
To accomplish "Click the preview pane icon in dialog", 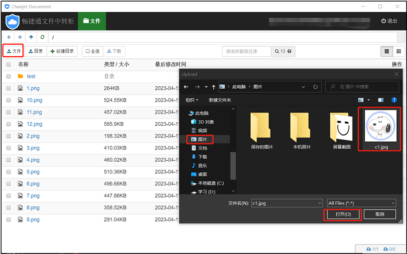I will [x=380, y=100].
